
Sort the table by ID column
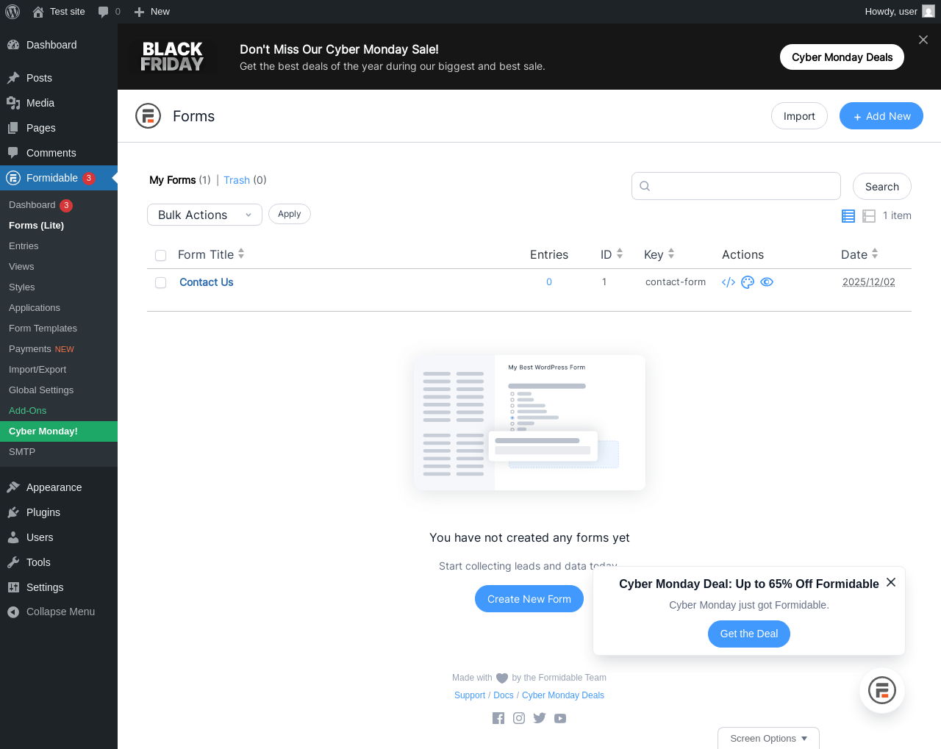[612, 254]
